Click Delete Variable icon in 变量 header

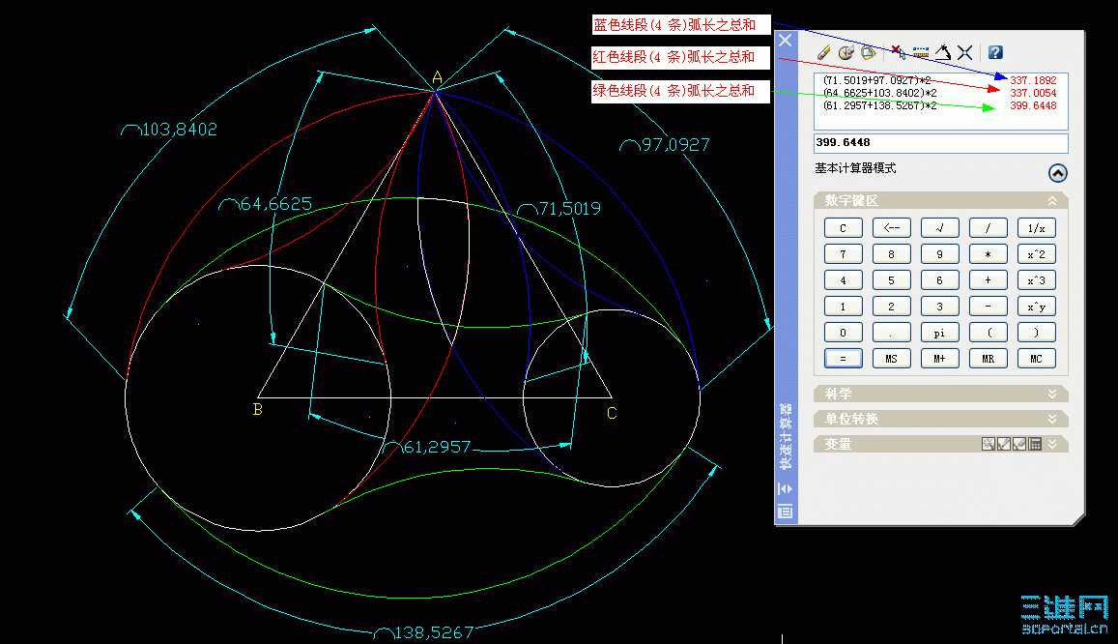click(x=1019, y=444)
